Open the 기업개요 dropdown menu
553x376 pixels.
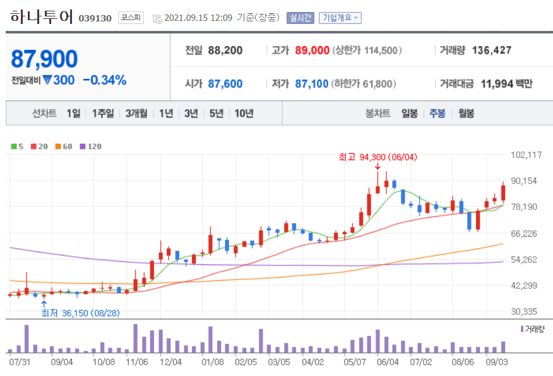pos(342,17)
